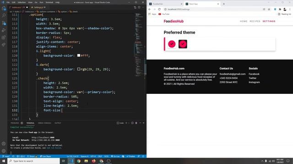Viewport: 293px width, 164px height.
Task: Change UTF-8 encoding in status bar
Action: click(93, 156)
